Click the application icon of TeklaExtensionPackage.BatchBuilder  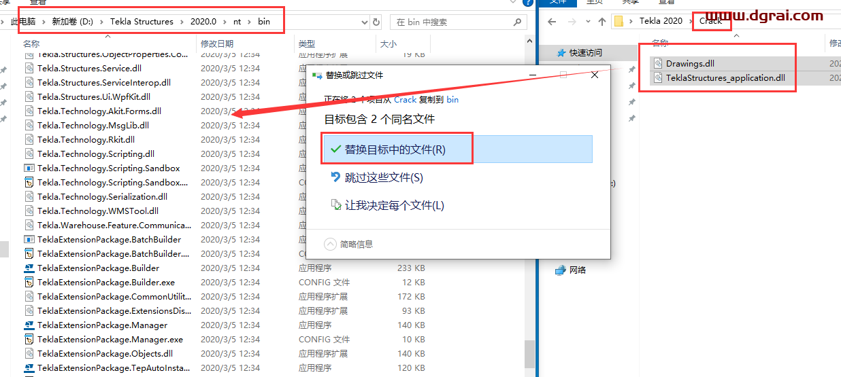click(x=29, y=239)
